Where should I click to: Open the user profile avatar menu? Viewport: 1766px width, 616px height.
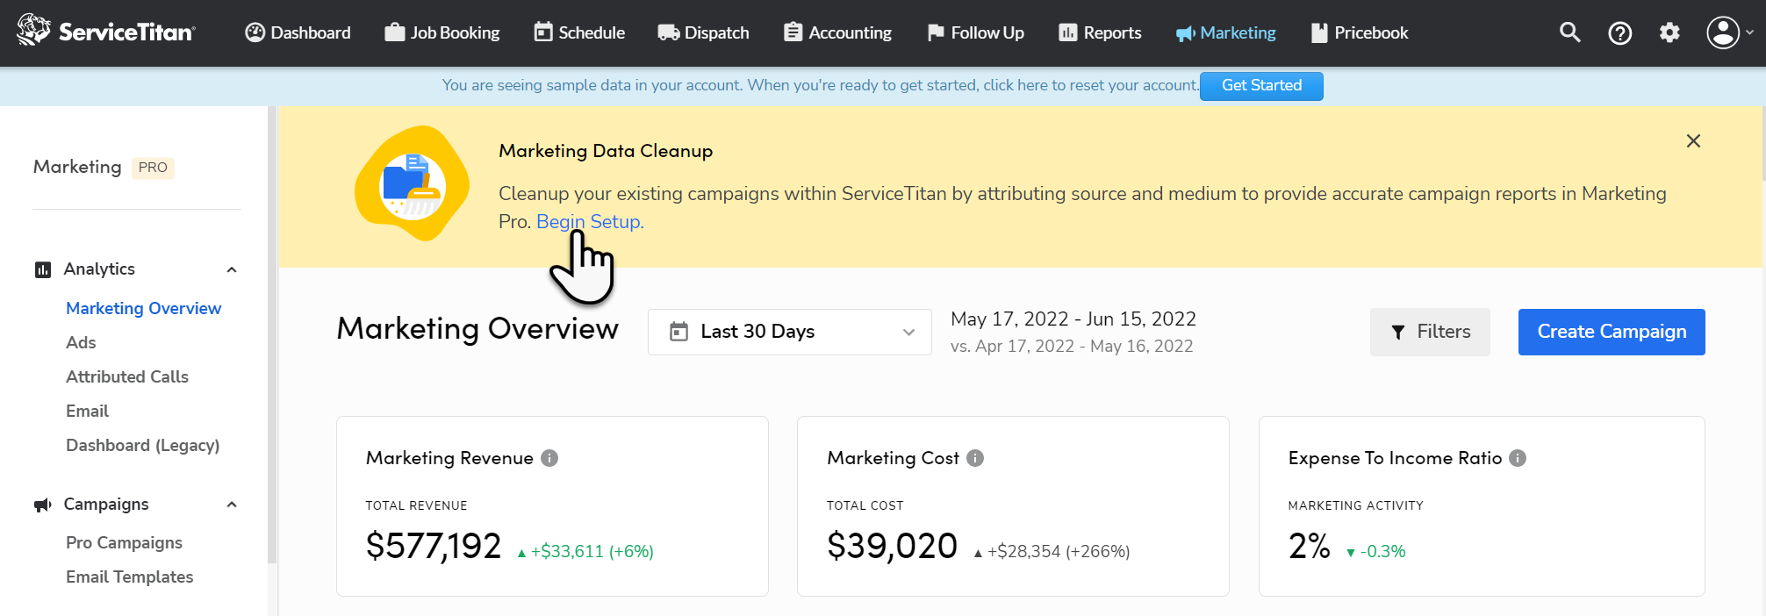point(1729,32)
